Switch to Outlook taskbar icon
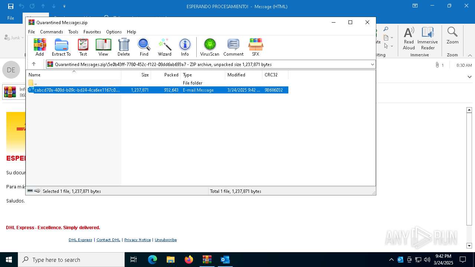475x267 pixels. tap(225, 260)
